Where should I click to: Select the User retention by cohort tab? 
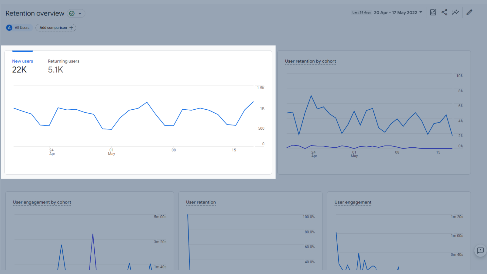point(310,61)
